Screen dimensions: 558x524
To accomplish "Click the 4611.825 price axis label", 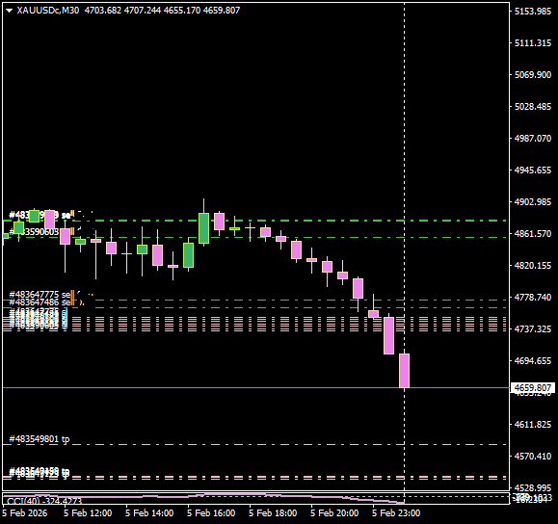I will (533, 425).
